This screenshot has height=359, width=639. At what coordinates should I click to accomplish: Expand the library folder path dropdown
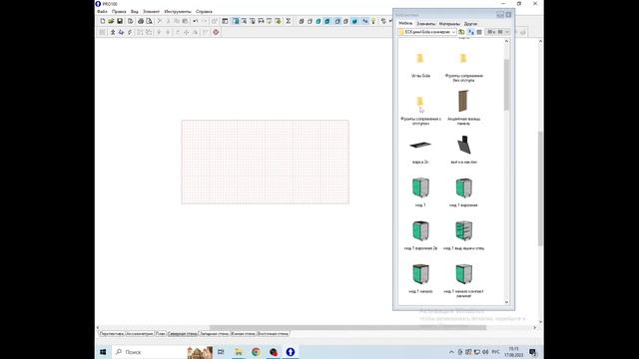click(453, 32)
